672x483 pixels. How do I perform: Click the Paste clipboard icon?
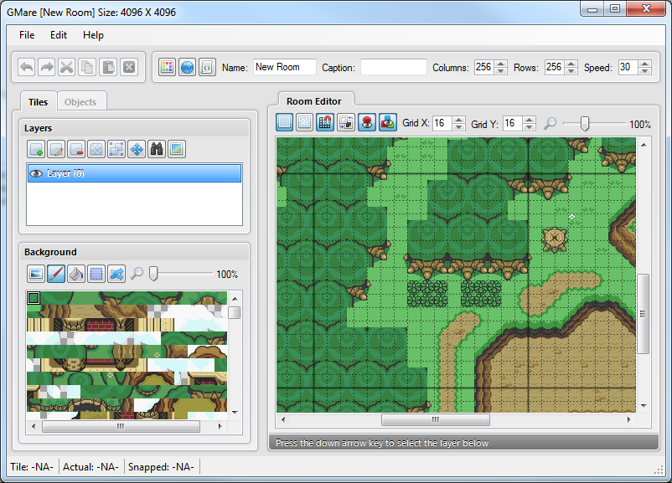tap(108, 67)
